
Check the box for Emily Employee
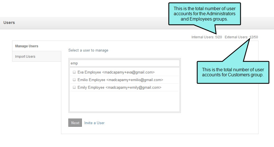74,87
